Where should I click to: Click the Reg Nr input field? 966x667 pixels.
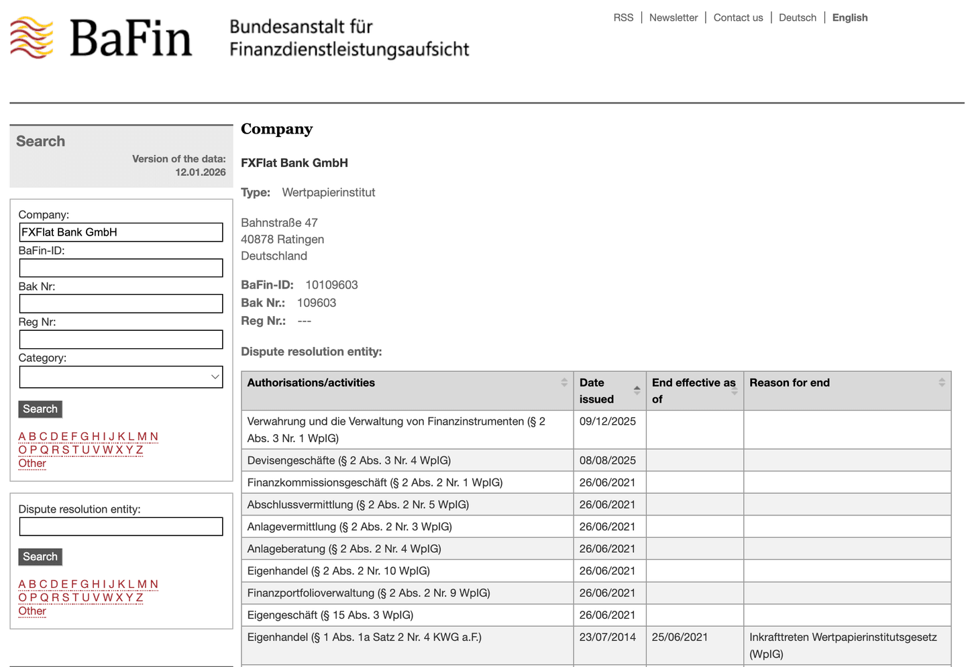click(x=121, y=340)
